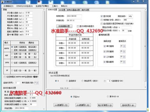Select the 莱卡GSI-16 format radio
Viewport: 150px width, 112px height.
[x=108, y=96]
